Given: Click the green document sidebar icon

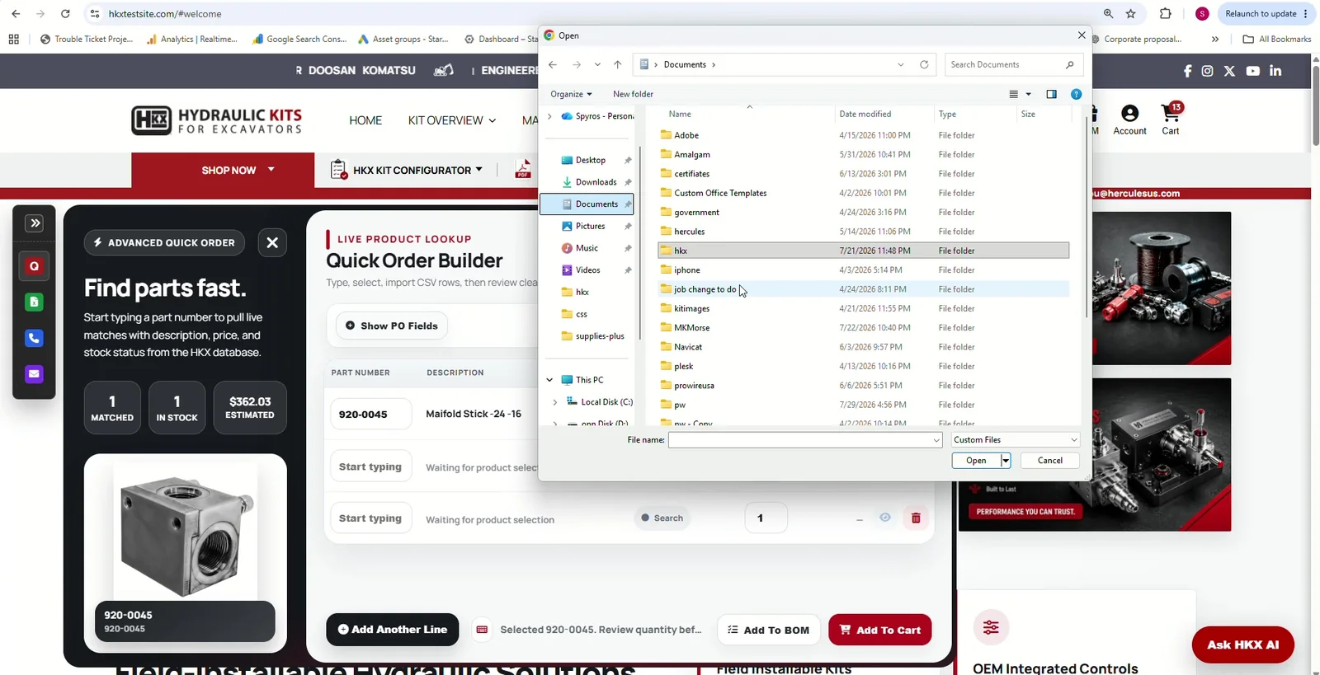Looking at the screenshot, I should (34, 302).
